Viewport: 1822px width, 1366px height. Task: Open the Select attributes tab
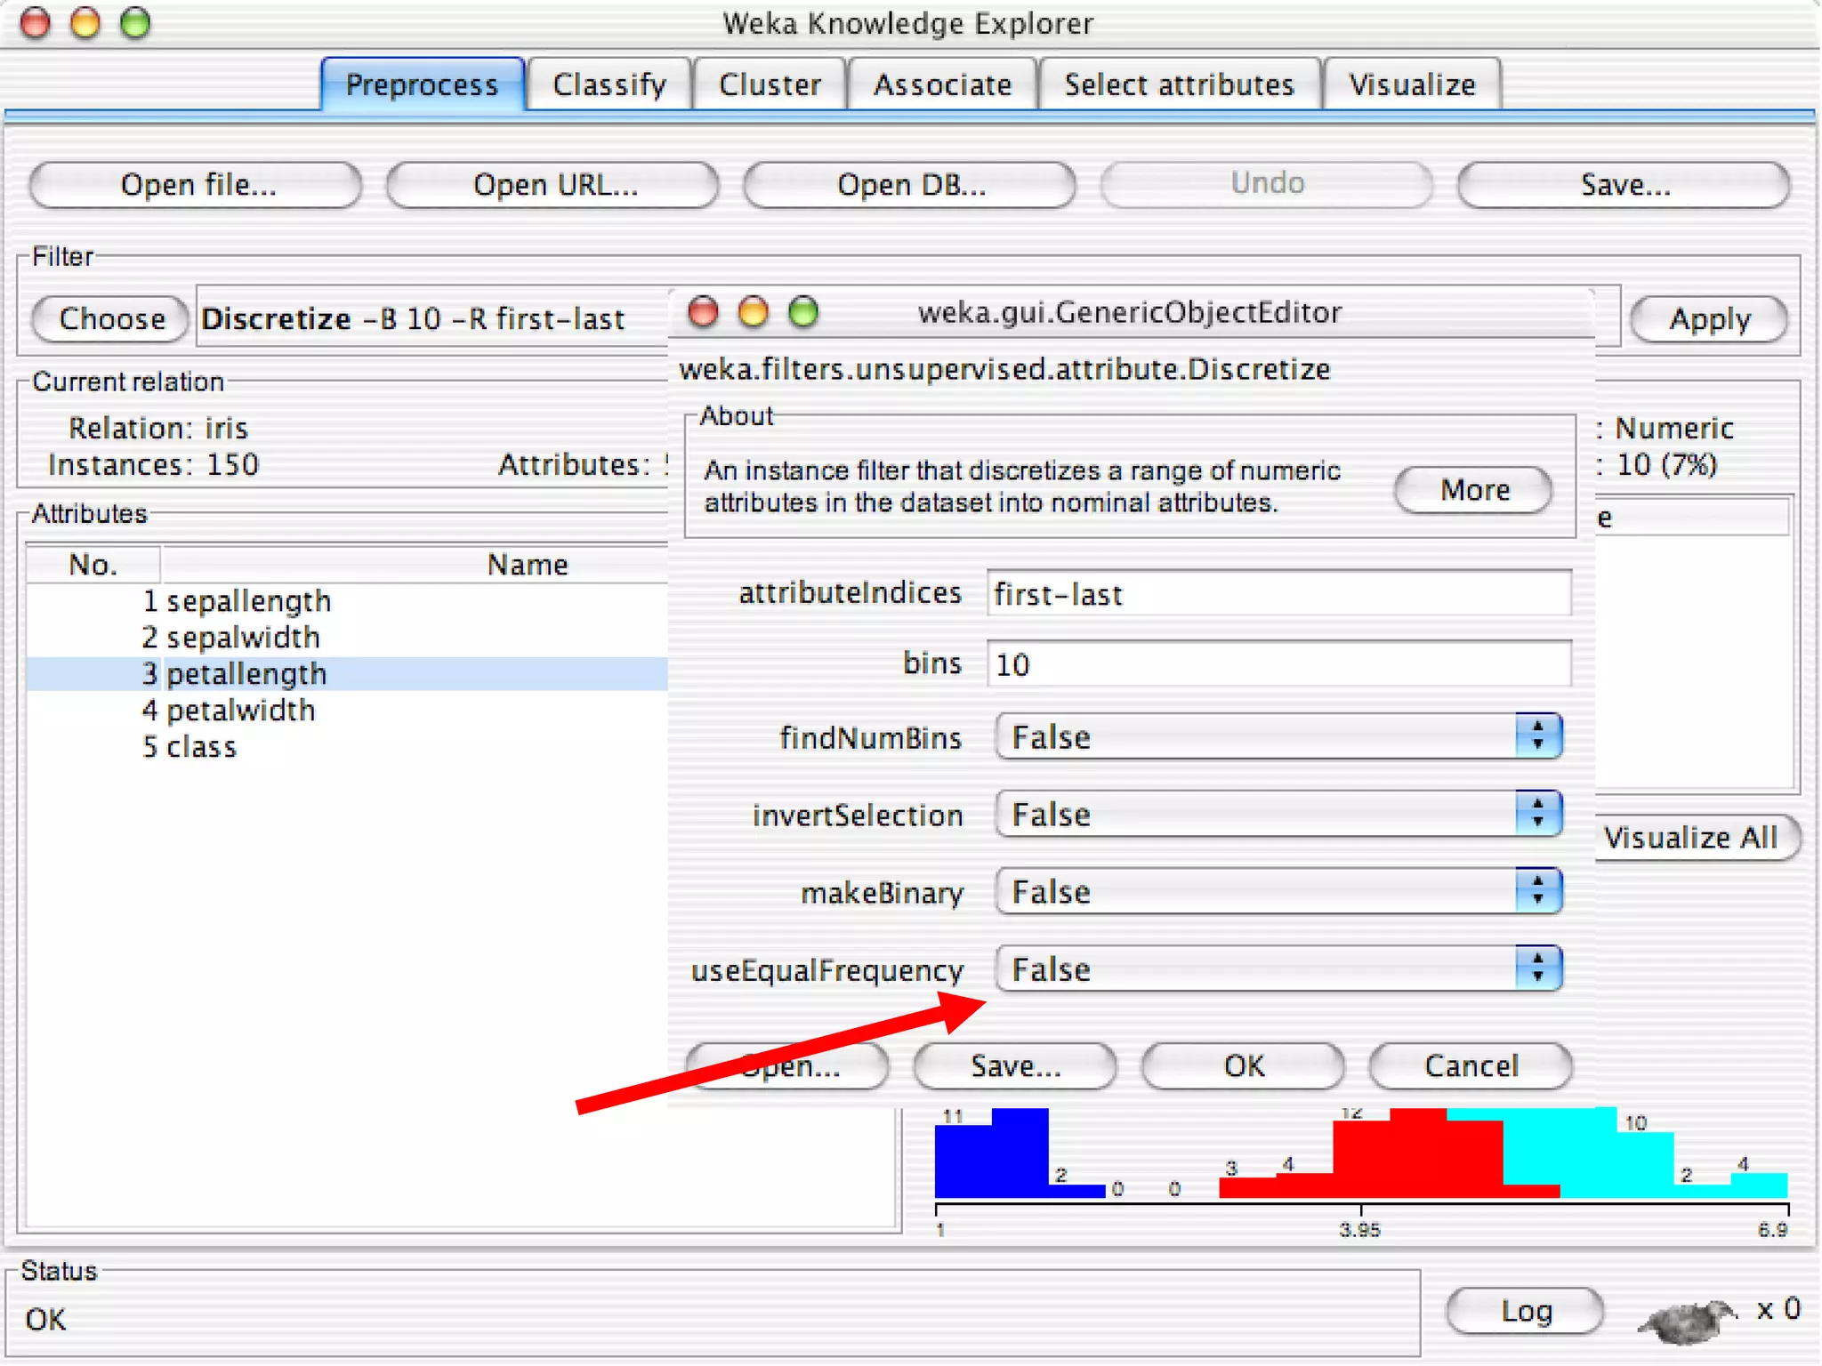tap(1179, 84)
